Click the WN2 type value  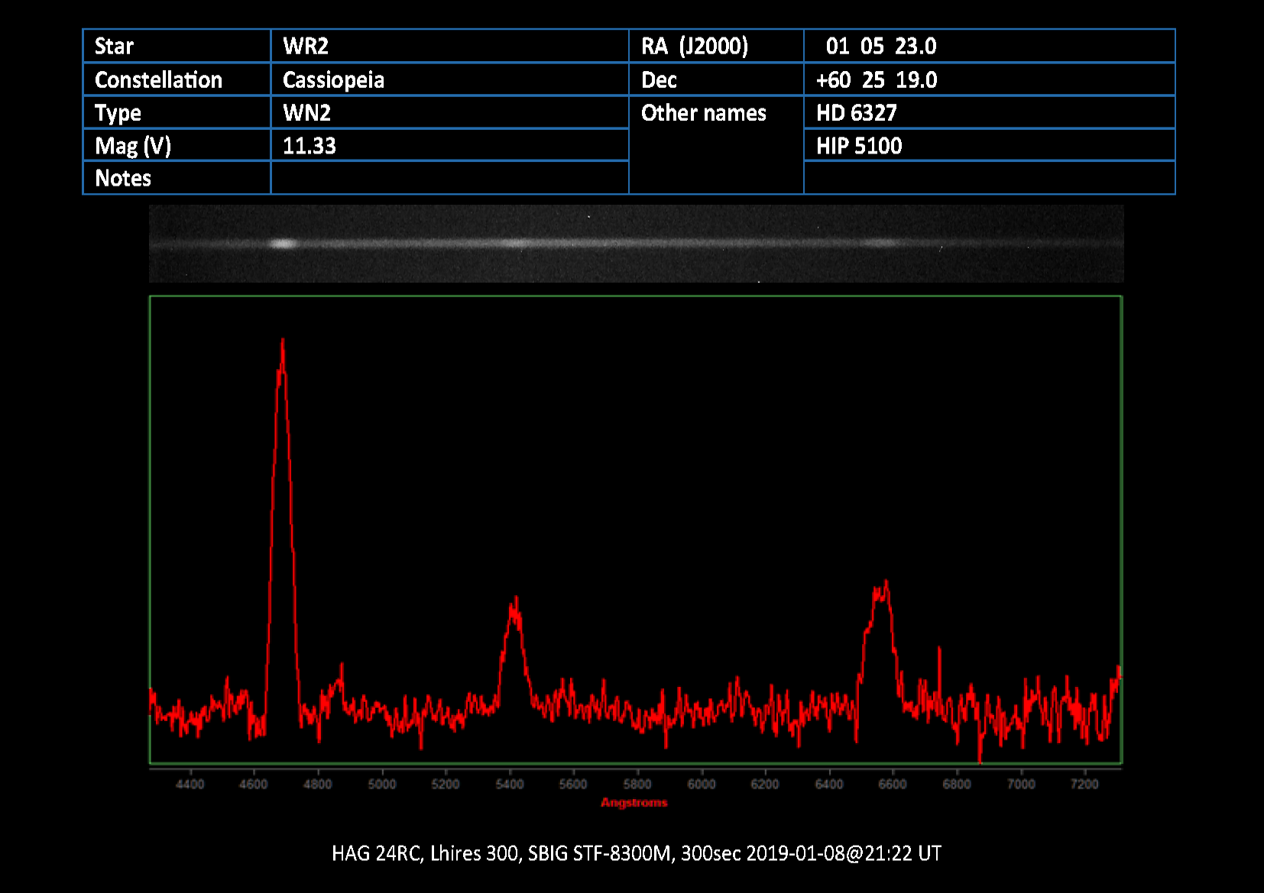point(306,113)
